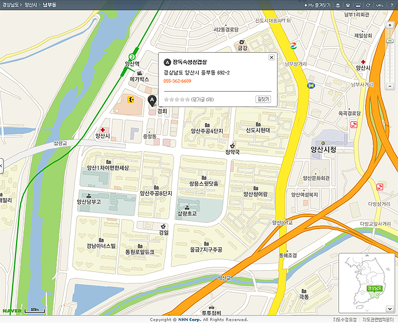Click 경상남도 in the breadcrumb
398x323 pixels.
pos(11,5)
